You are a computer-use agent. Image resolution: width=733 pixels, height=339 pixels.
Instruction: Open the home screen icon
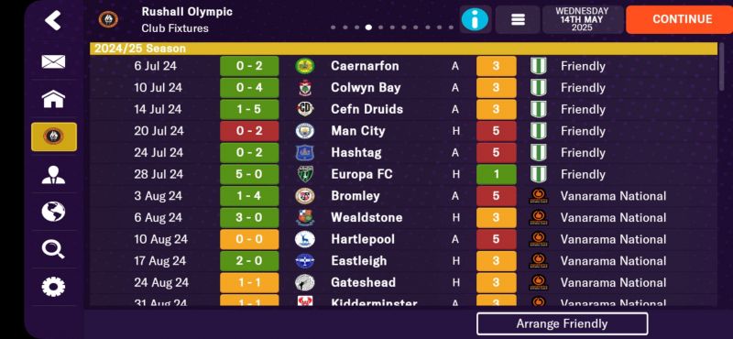[x=53, y=99]
